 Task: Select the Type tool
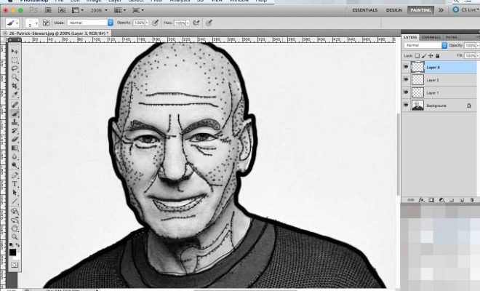click(15, 184)
